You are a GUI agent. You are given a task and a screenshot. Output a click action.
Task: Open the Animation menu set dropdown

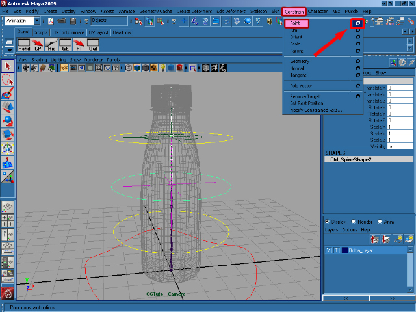(x=37, y=21)
